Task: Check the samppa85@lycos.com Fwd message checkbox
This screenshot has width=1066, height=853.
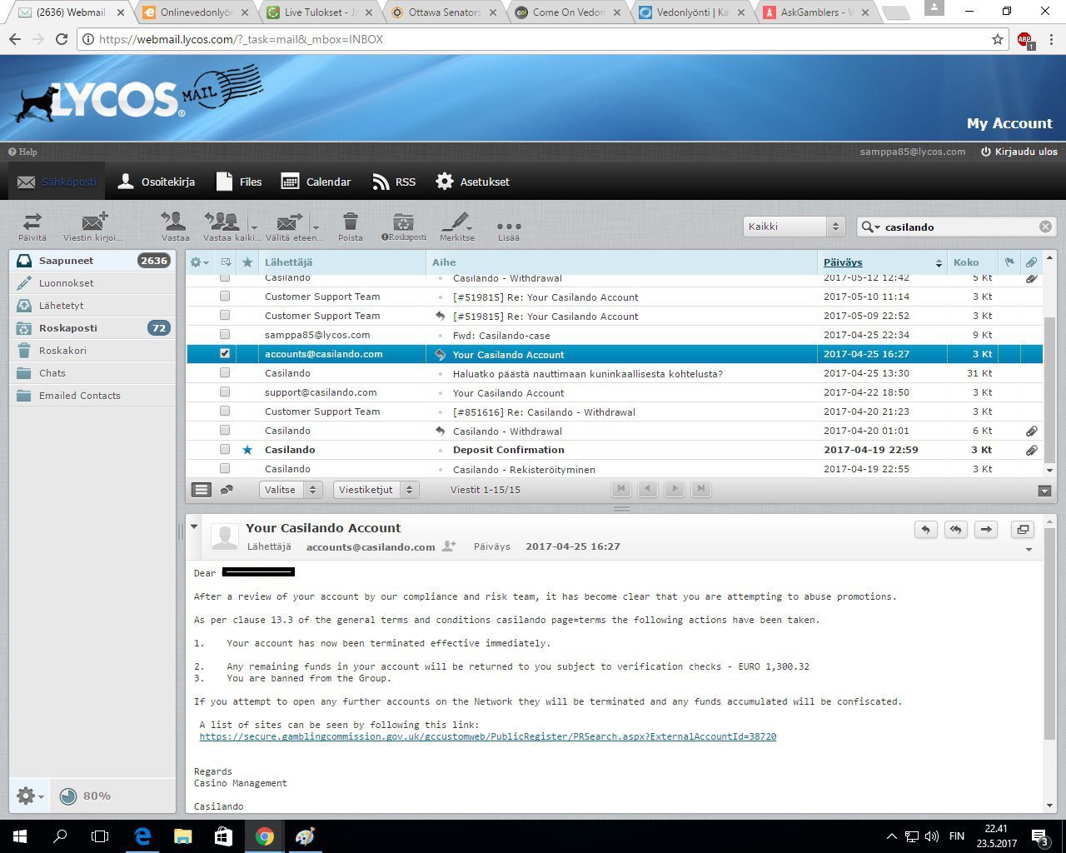Action: point(225,335)
